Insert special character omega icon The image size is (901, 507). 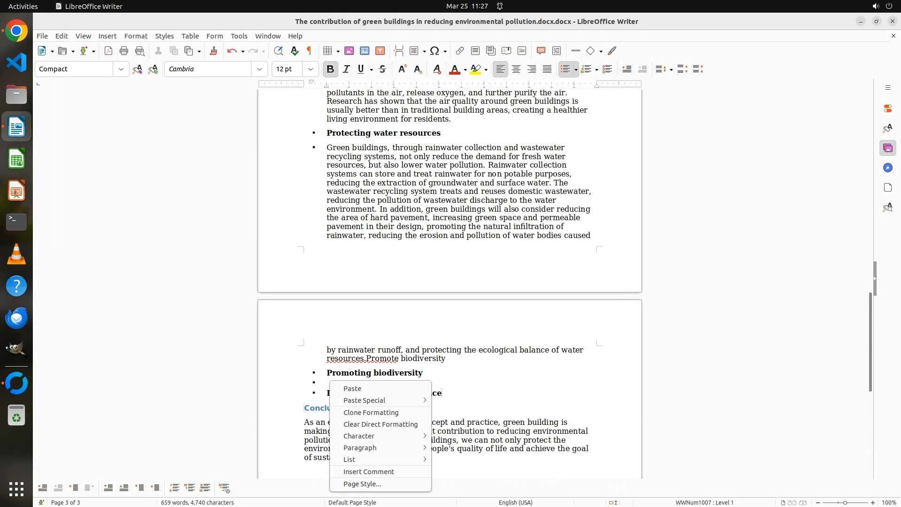coord(435,51)
